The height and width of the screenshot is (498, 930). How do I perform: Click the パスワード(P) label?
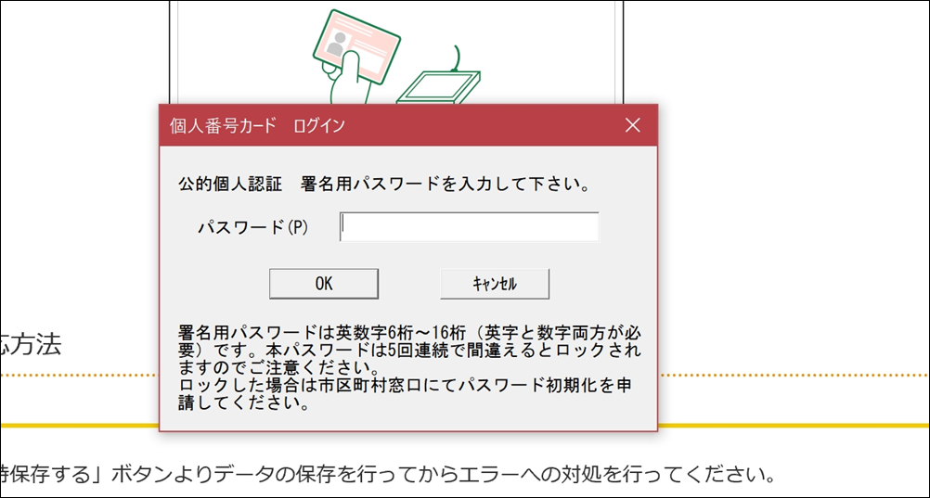(x=253, y=227)
